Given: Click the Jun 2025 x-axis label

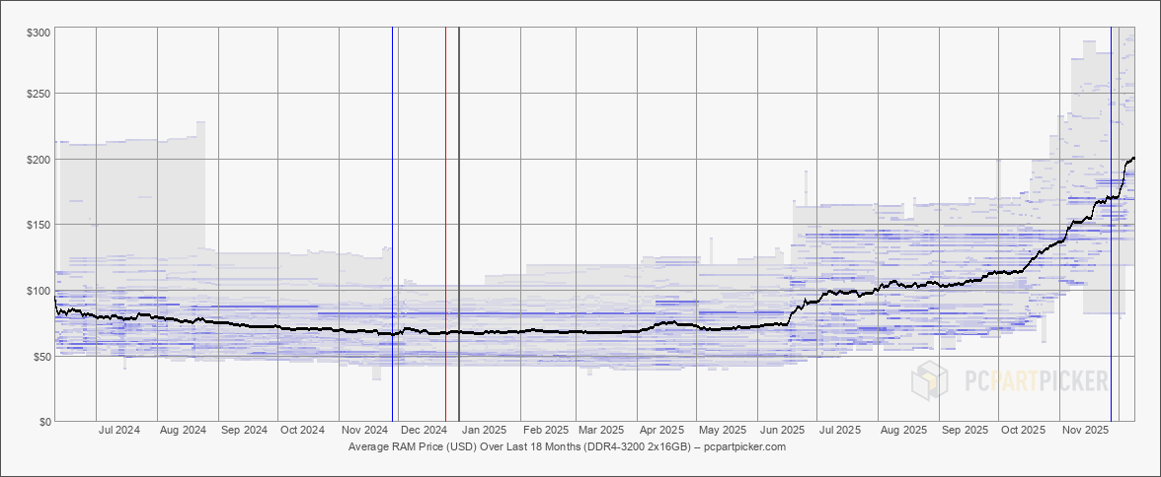Looking at the screenshot, I should (x=782, y=431).
